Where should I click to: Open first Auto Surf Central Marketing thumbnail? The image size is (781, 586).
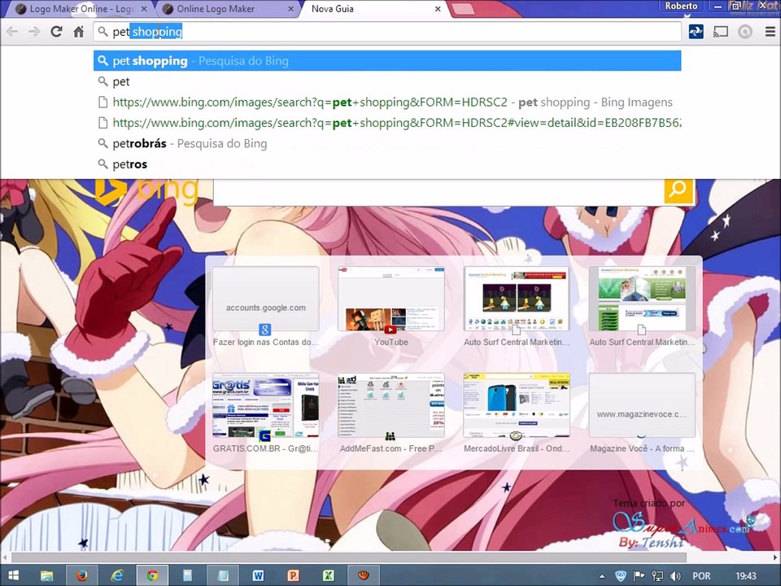point(517,299)
